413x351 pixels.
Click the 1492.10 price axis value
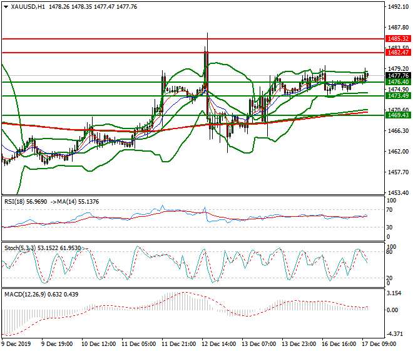click(398, 7)
